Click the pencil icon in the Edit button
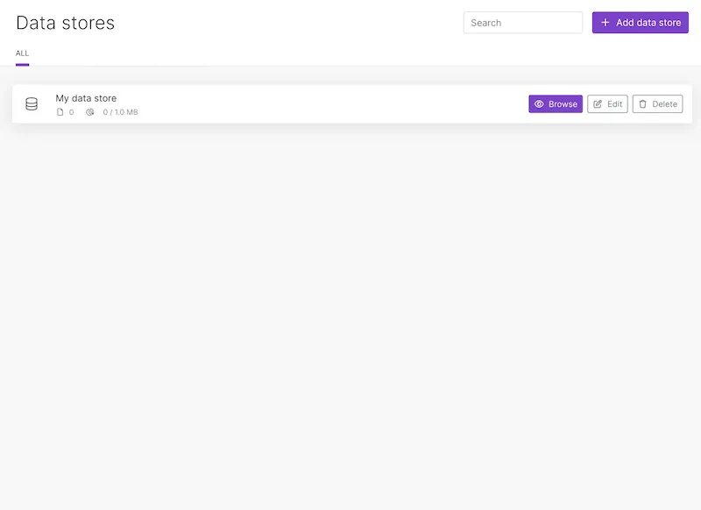This screenshot has height=510, width=701. 598,103
